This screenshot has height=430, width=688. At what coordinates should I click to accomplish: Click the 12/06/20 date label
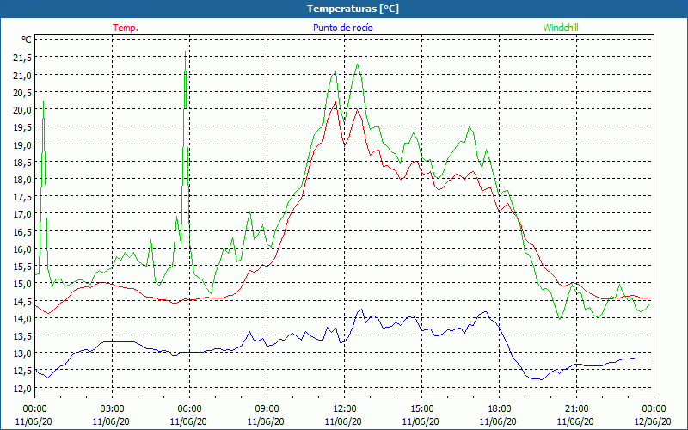click(x=653, y=421)
